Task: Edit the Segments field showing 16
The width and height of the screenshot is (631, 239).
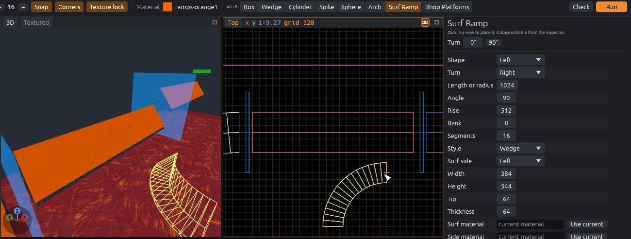Action: 506,136
